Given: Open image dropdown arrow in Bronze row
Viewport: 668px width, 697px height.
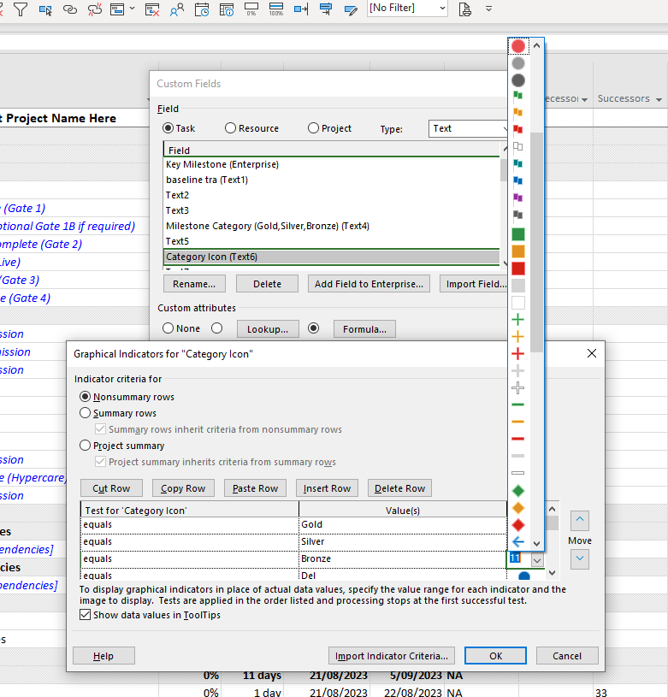Looking at the screenshot, I should point(537,559).
